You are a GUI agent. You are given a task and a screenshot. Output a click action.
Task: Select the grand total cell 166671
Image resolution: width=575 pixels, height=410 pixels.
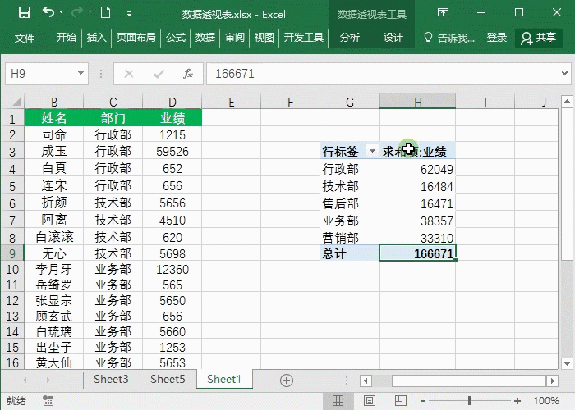tap(417, 253)
